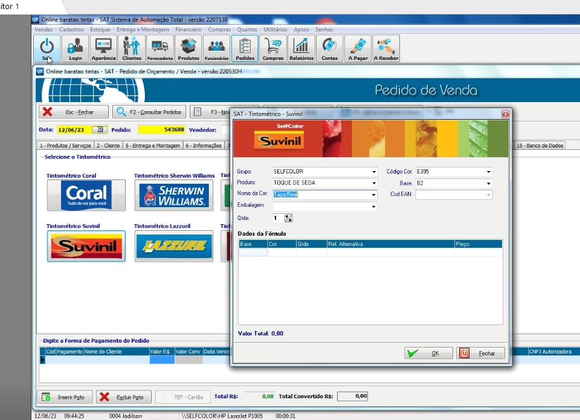Click the Fechar button in dialog
580x420 pixels.
click(x=481, y=354)
